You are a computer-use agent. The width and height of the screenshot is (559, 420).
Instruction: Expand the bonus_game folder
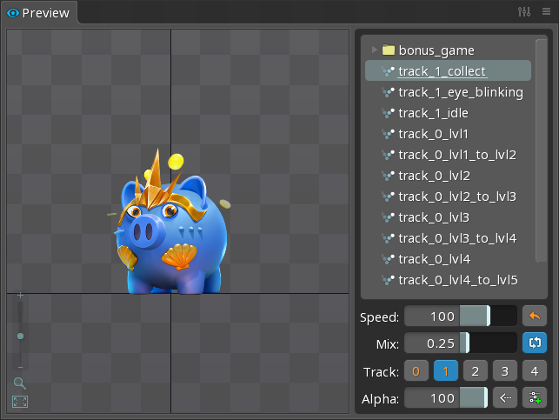[375, 50]
